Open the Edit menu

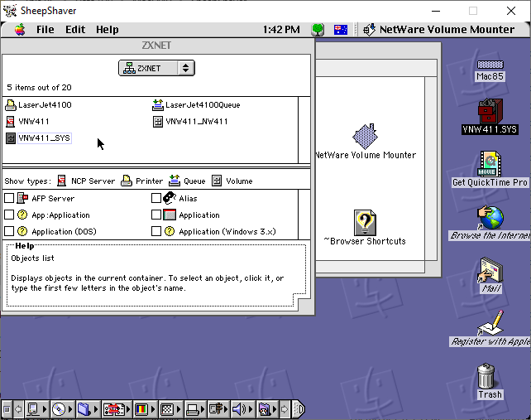pyautogui.click(x=75, y=30)
